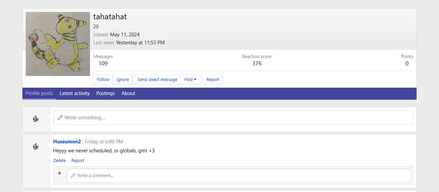Select the About tab

128,93
